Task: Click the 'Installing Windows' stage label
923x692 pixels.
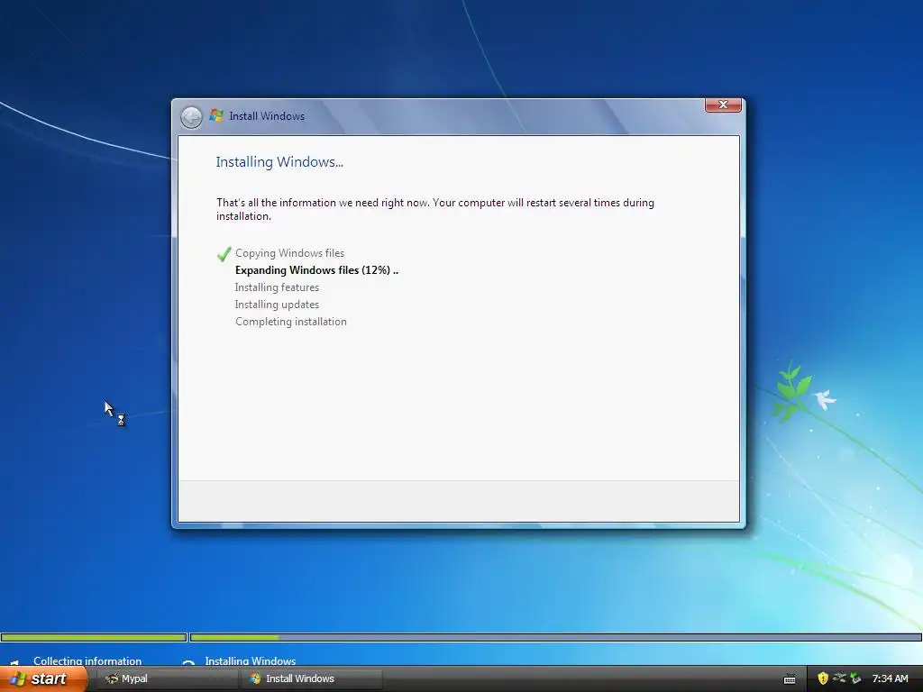Action: pos(251,660)
